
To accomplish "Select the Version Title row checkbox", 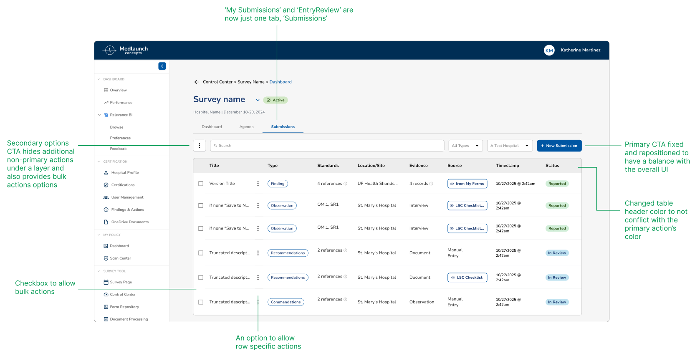I will pos(201,184).
